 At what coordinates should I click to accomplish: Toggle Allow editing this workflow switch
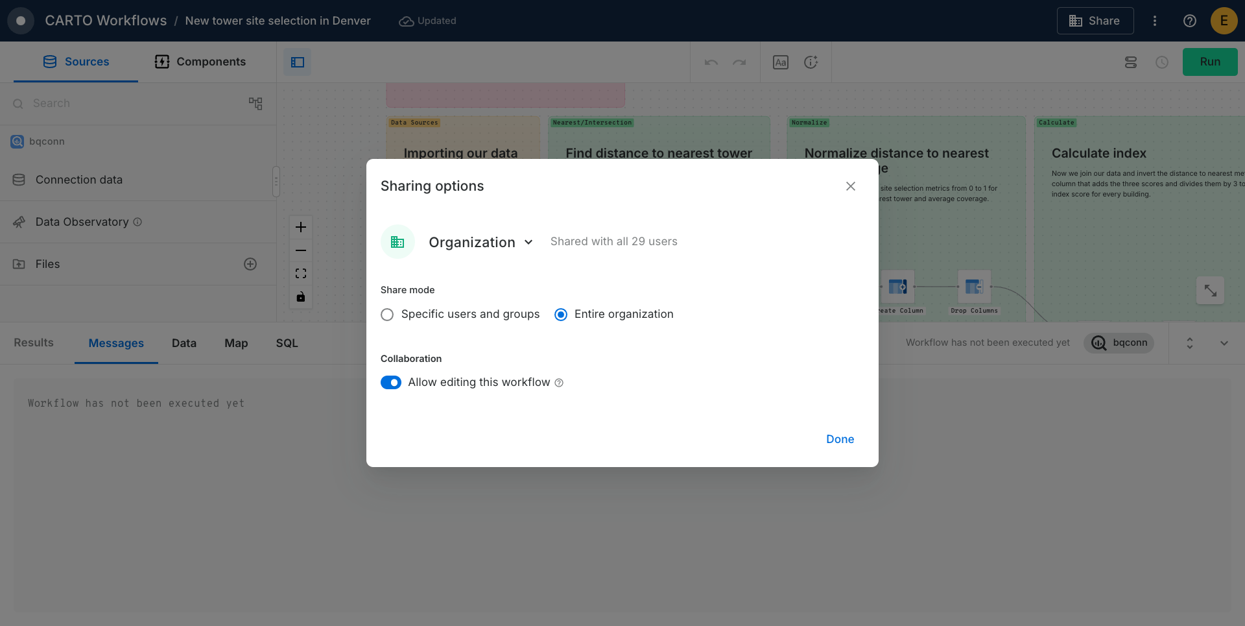coord(391,383)
